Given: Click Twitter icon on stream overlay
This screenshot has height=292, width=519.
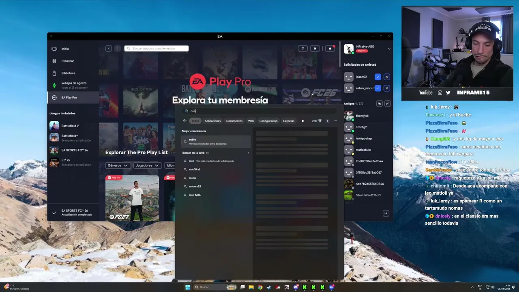Looking at the screenshot, I should click(x=448, y=92).
